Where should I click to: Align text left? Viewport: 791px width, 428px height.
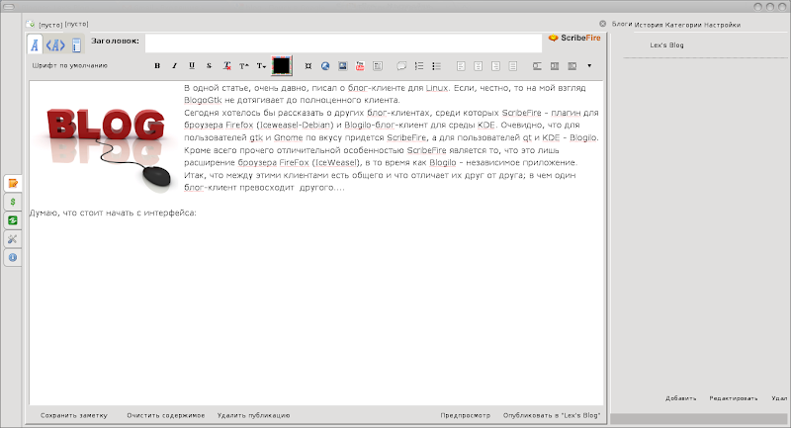pyautogui.click(x=461, y=66)
